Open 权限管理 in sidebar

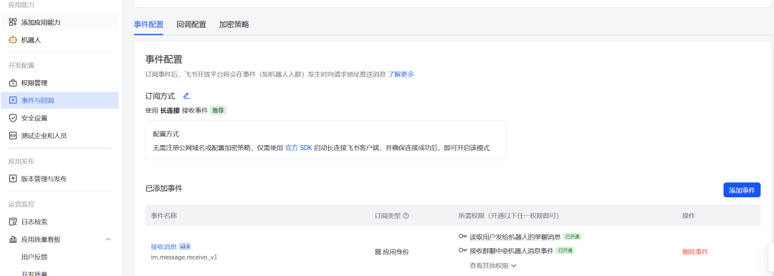(59, 83)
